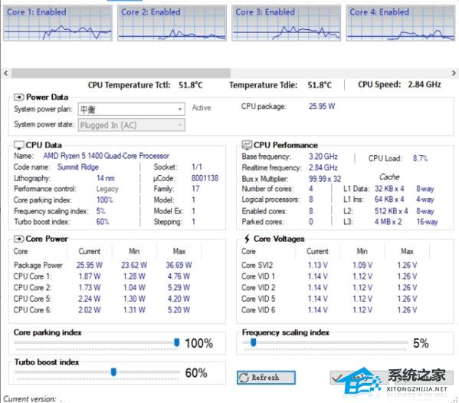Select the Core 2 Enabled graph
The width and height of the screenshot is (459, 403).
pos(172,23)
